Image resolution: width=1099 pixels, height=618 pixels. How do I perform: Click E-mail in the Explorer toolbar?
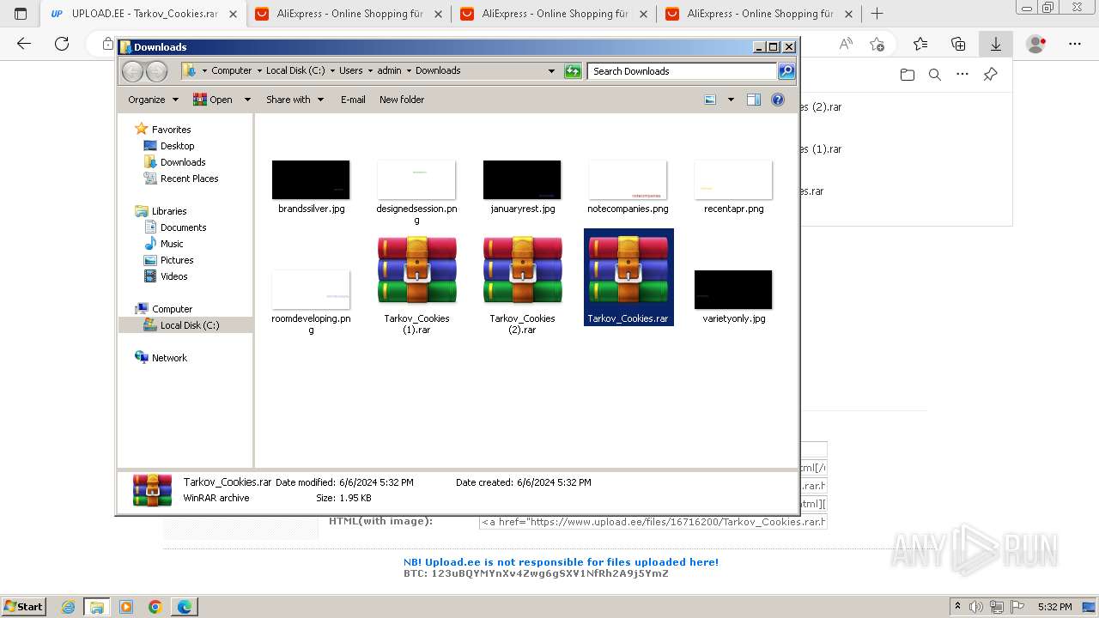click(353, 100)
